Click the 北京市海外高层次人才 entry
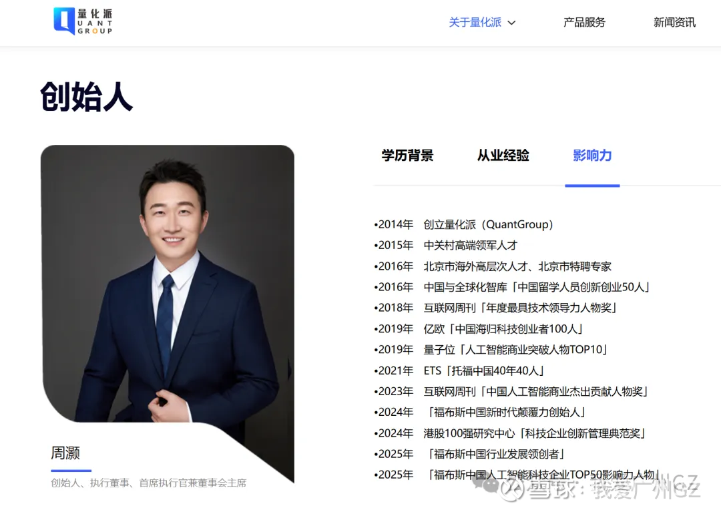Screen dimensions: 721x512 pos(493,266)
